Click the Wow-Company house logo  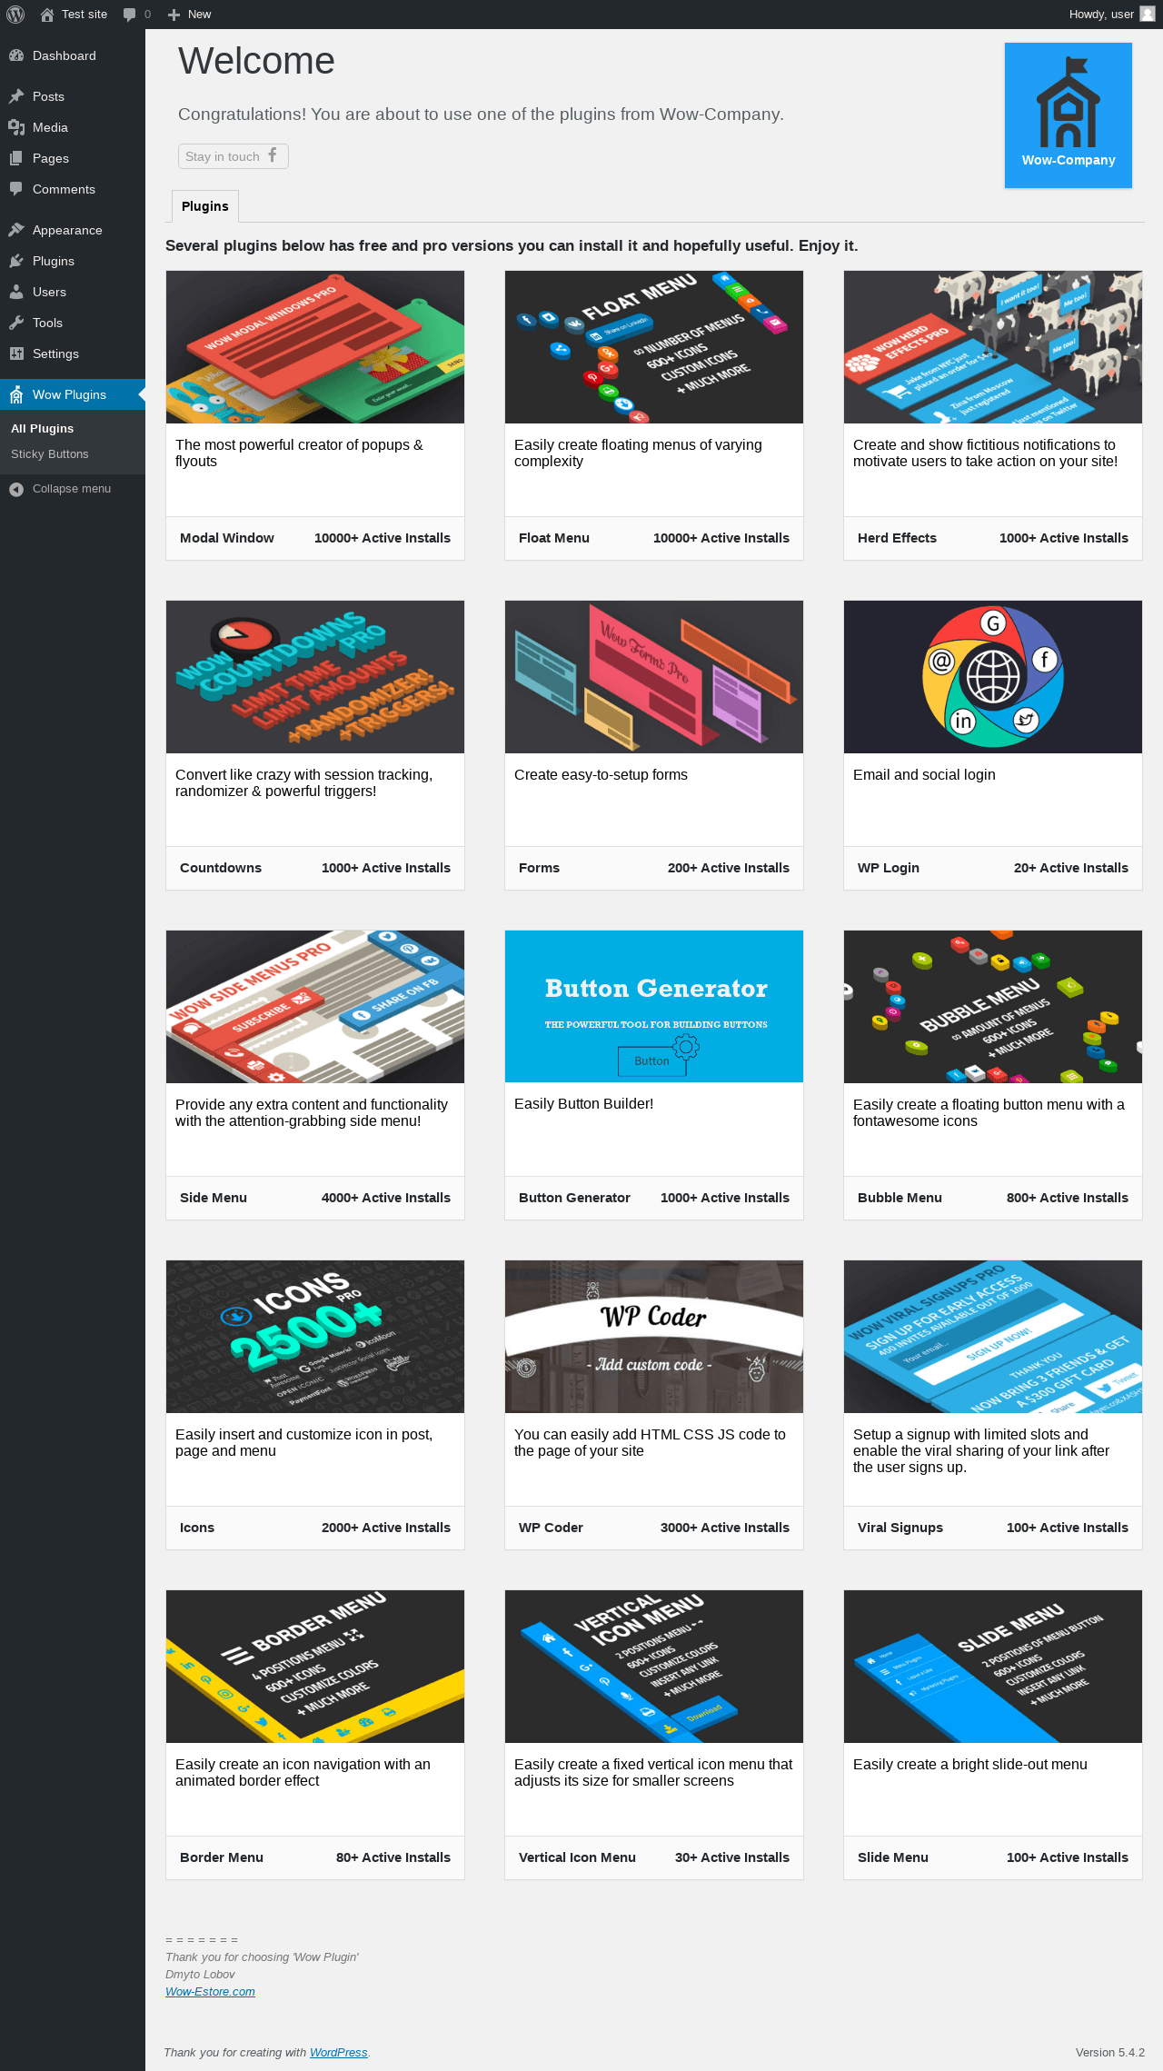tap(1069, 102)
